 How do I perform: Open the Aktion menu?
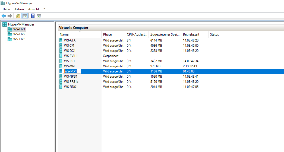(19, 9)
